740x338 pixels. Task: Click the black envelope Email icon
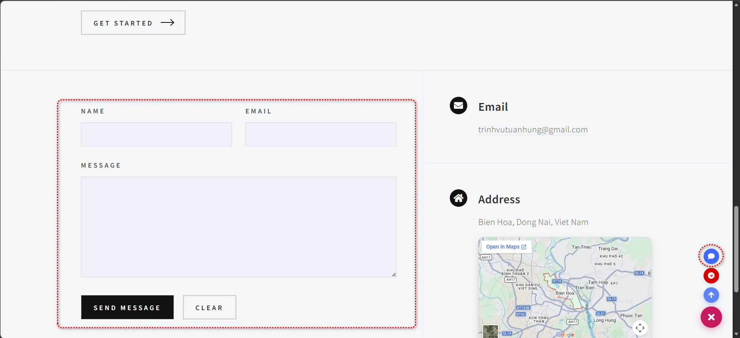tap(458, 105)
